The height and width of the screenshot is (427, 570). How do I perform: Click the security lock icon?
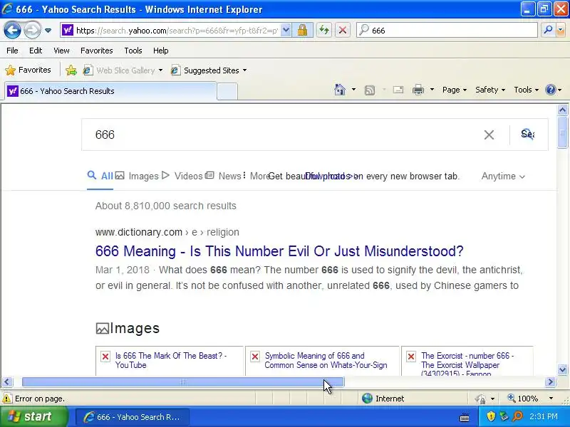coord(302,31)
